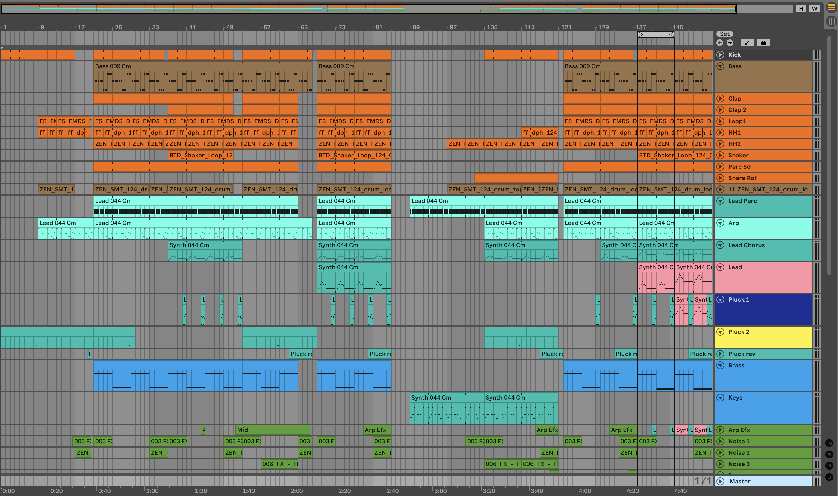The image size is (838, 496).
Task: Toggle the I-O section visibility
Action: click(x=829, y=443)
